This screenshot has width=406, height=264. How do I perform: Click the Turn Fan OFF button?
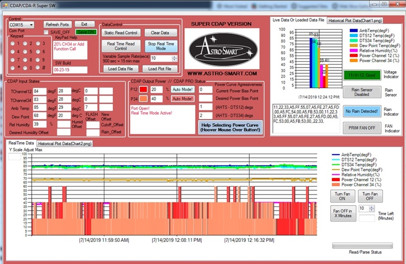370,196
